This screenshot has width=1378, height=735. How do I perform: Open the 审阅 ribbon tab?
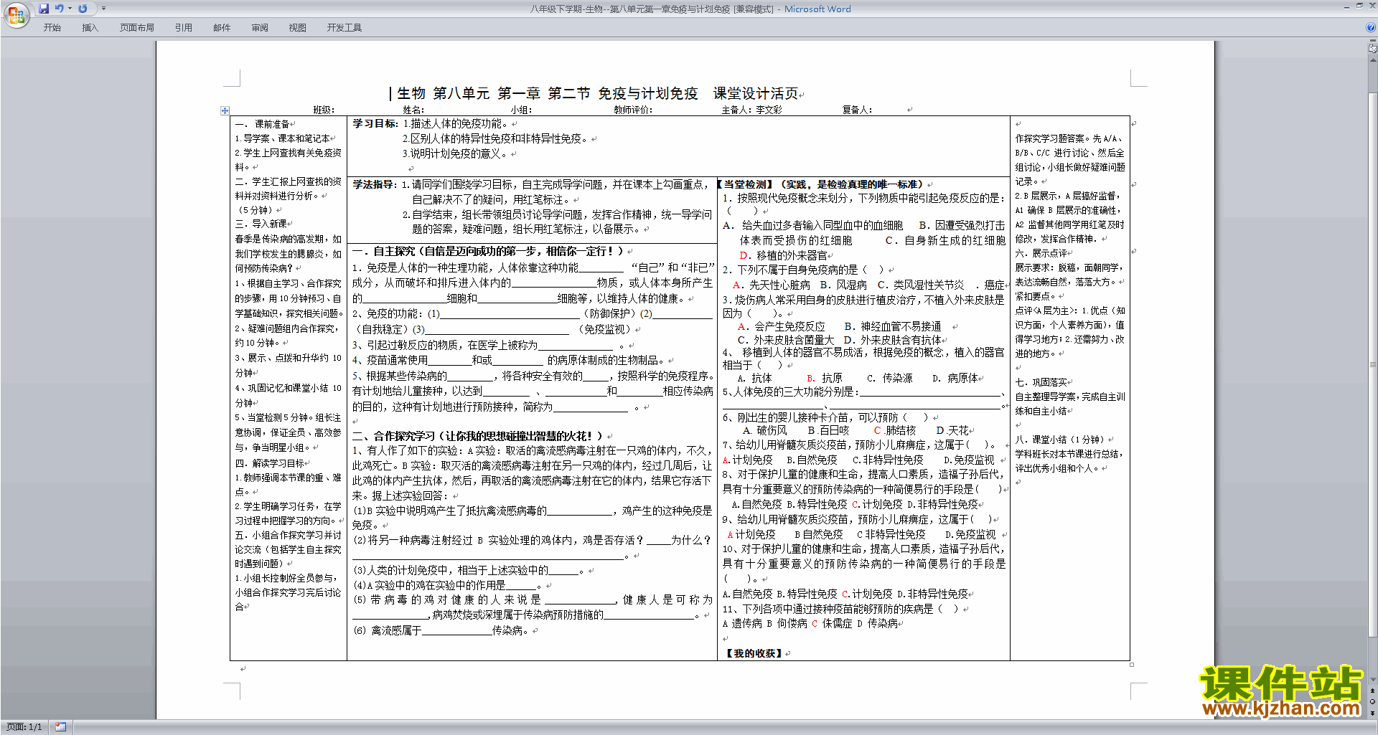point(260,28)
